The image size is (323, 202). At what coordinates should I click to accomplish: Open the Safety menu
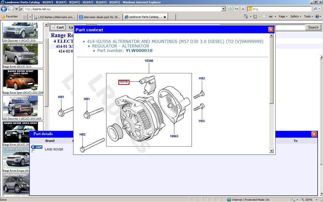(296, 16)
